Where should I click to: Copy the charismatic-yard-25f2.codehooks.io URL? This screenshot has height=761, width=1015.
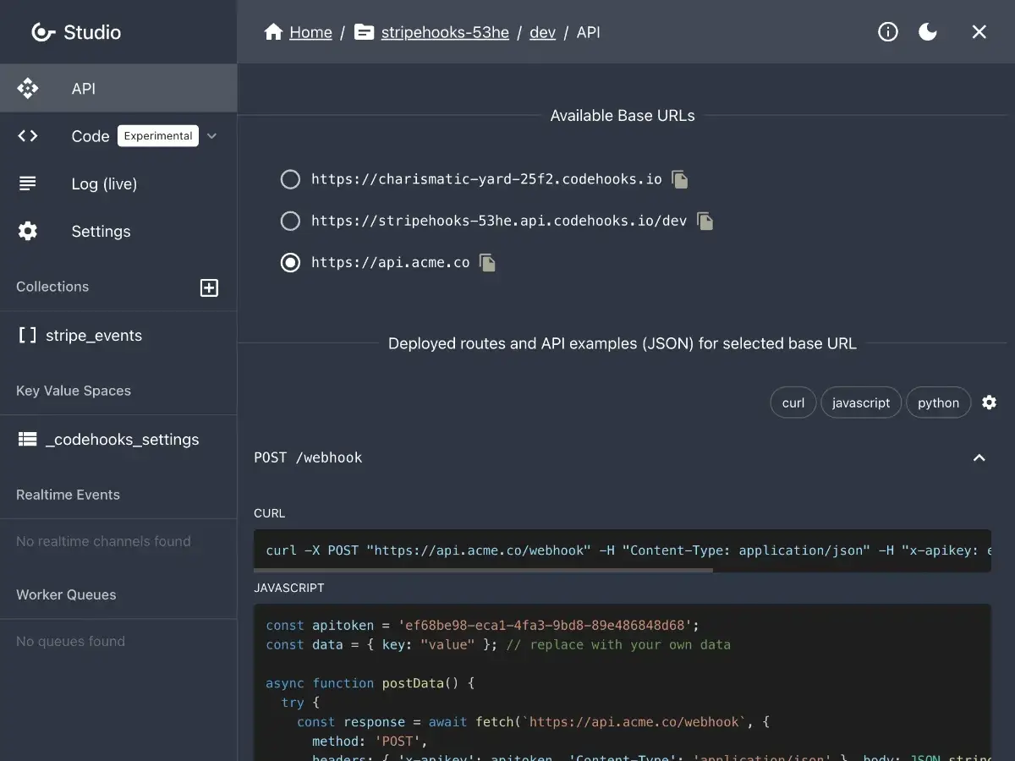point(680,179)
